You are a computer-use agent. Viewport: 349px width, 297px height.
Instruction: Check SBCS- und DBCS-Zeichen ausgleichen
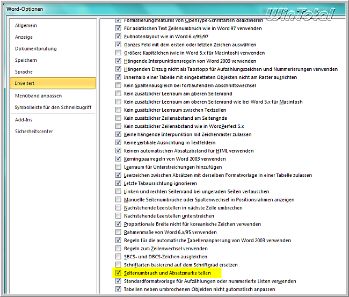(x=118, y=257)
